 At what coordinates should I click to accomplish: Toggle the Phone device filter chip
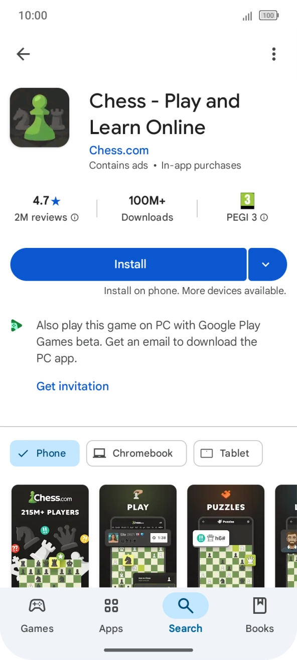pos(45,453)
